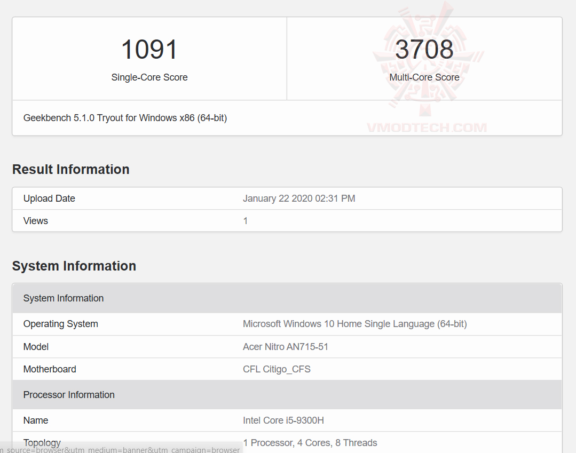Click the Views row label
The height and width of the screenshot is (453, 576).
tap(36, 220)
